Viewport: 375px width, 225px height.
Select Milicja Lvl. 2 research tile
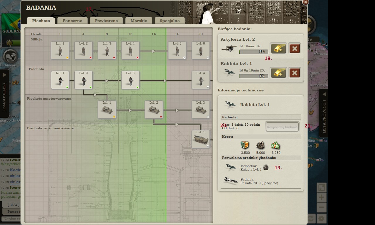(x=83, y=50)
